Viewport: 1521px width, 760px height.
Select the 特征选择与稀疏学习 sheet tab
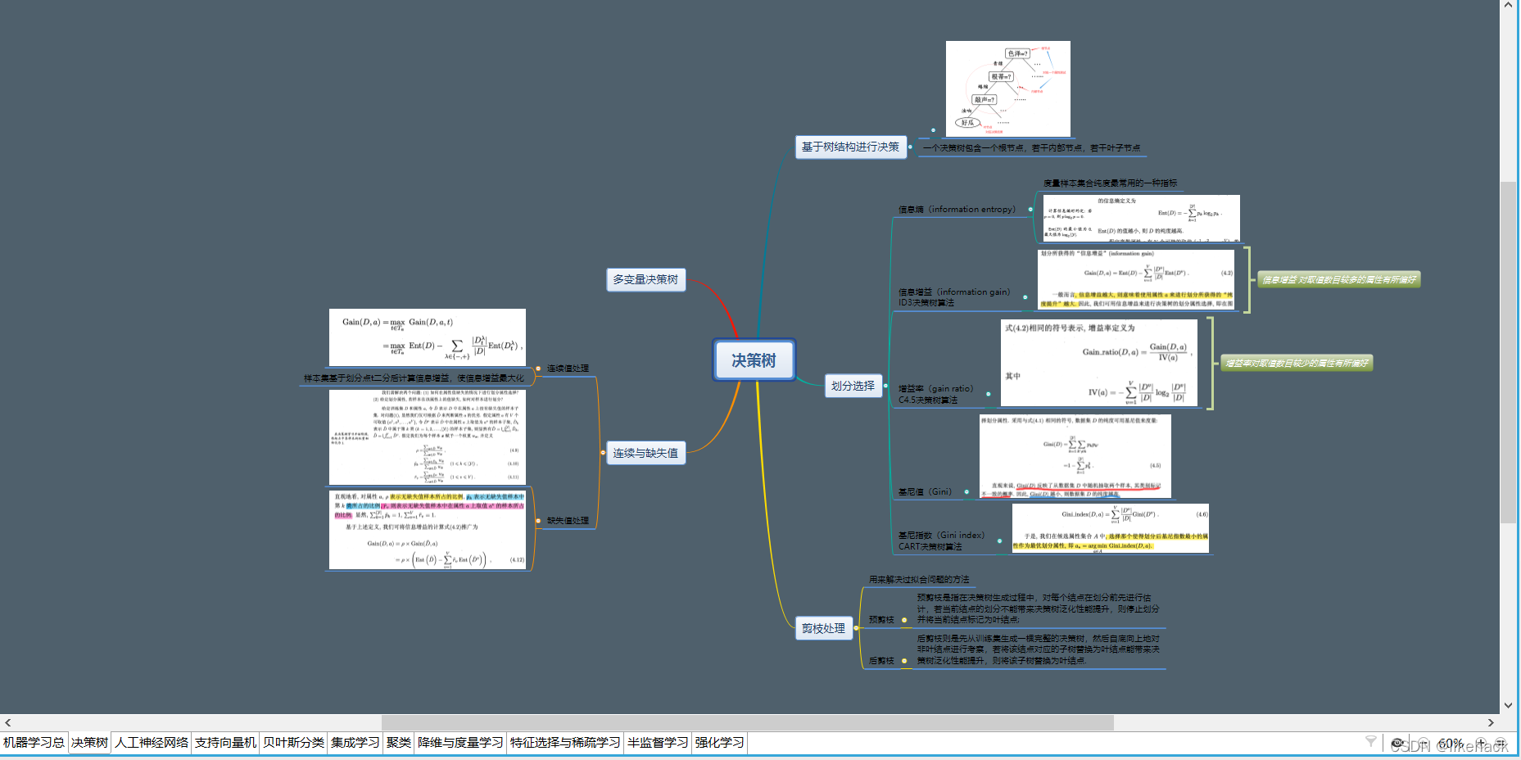[x=565, y=743]
